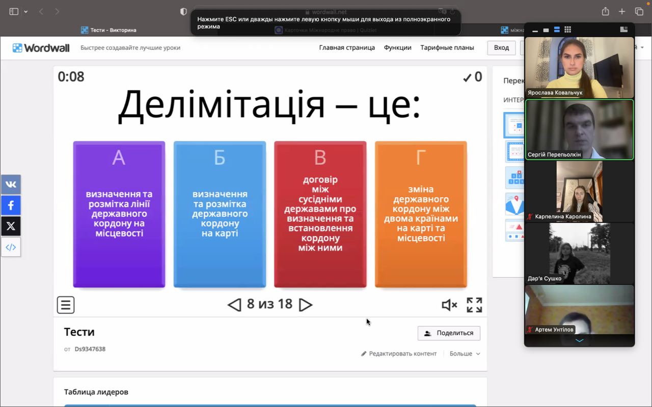Viewport: 652px width, 407px height.
Task: Share the activity on Facebook
Action: tap(11, 206)
